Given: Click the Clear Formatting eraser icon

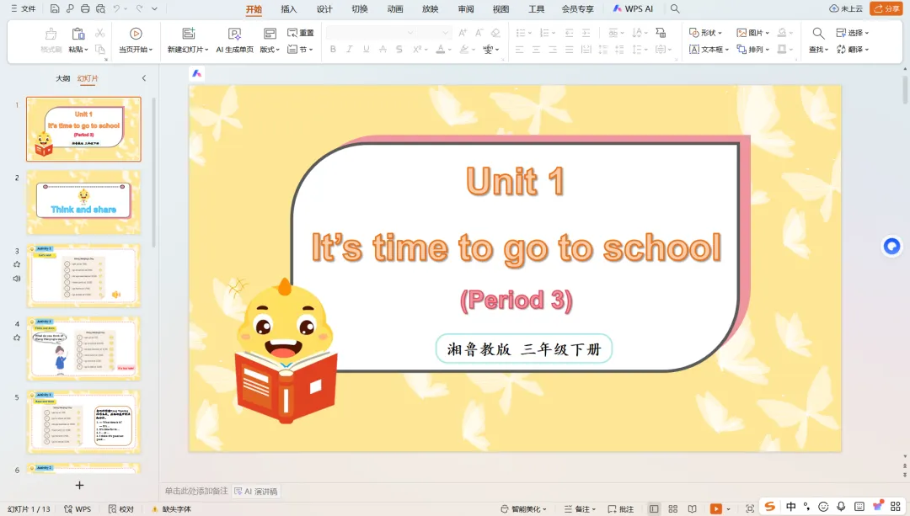Looking at the screenshot, I should point(495,33).
